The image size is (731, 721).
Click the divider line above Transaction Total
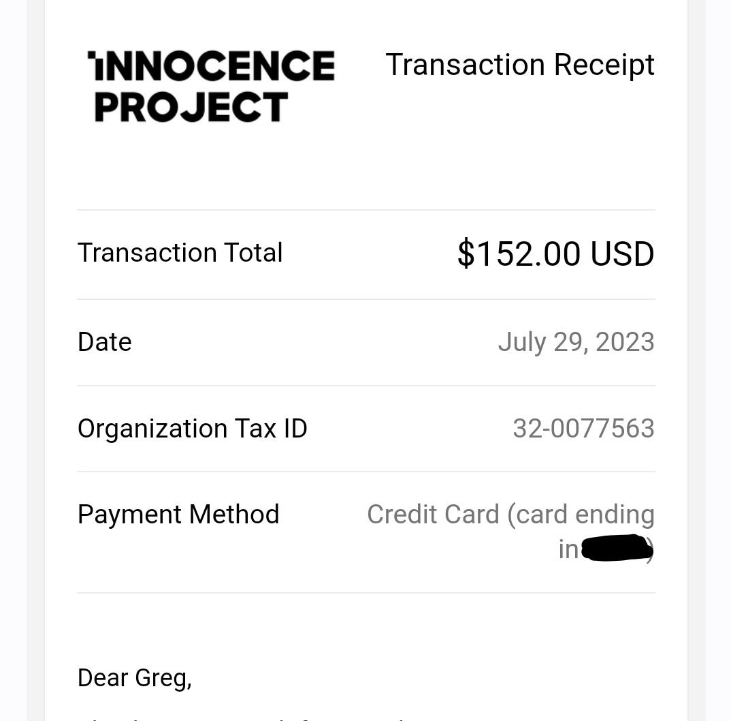(366, 210)
